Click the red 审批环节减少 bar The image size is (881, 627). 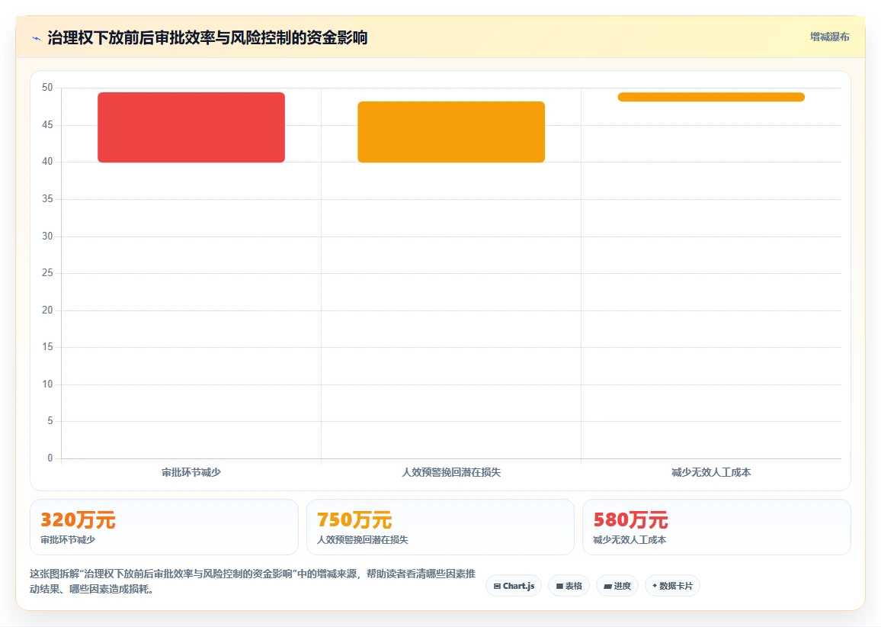tap(191, 127)
